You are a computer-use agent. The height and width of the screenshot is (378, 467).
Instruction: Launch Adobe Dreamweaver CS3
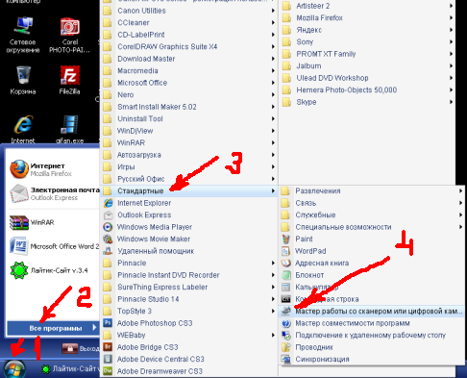189,371
